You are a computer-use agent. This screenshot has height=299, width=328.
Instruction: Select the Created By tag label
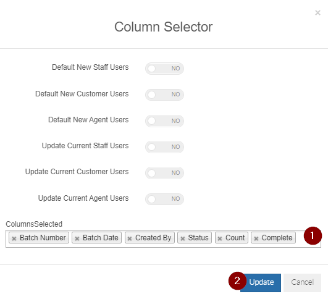click(x=153, y=238)
